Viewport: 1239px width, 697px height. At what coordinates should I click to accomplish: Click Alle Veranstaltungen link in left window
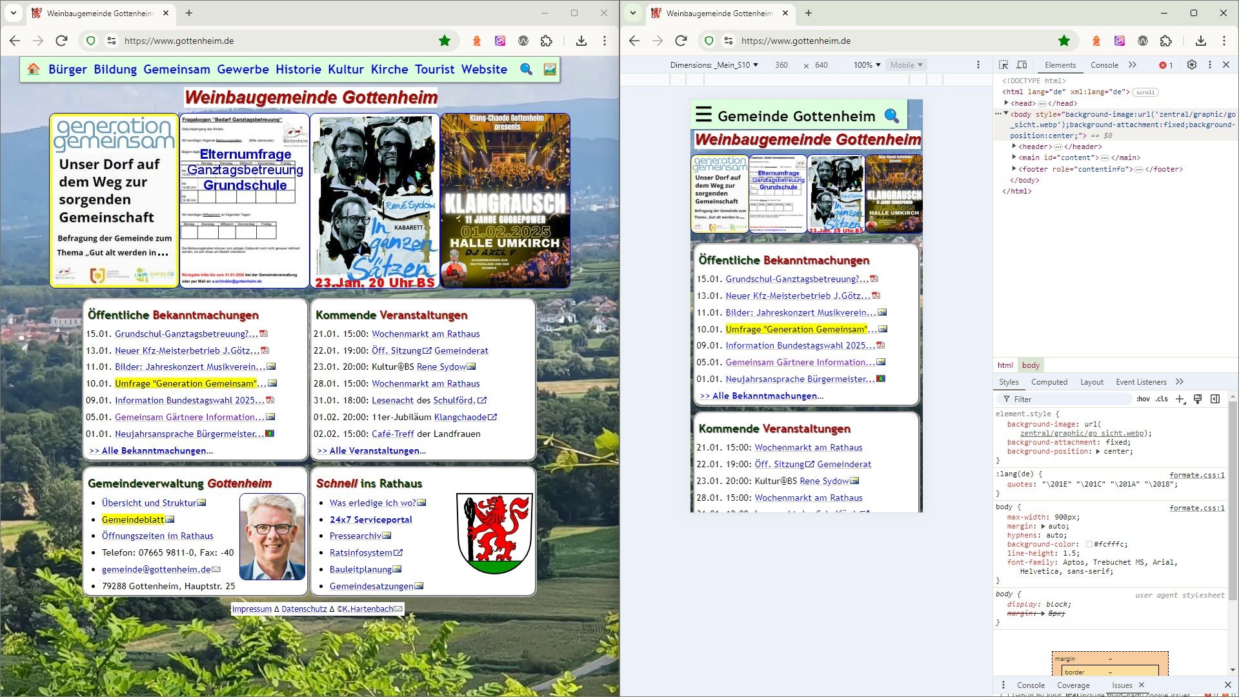coord(371,450)
